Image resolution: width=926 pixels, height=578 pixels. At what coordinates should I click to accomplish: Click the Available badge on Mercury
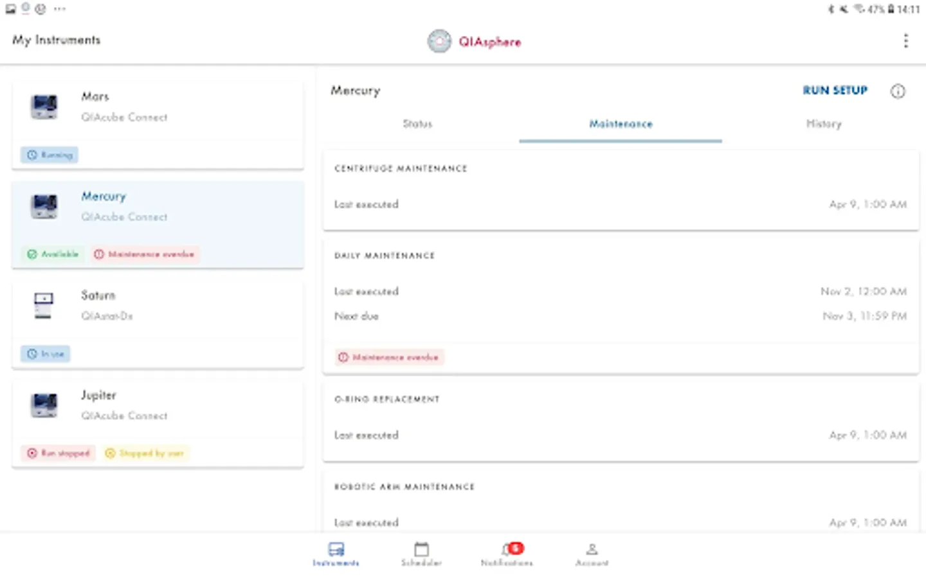[52, 254]
